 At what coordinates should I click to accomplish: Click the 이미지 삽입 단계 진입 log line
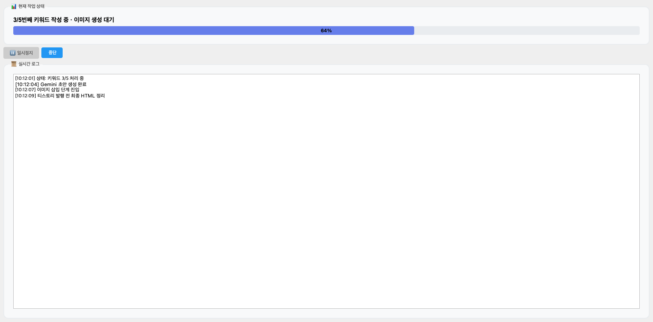[x=58, y=90]
